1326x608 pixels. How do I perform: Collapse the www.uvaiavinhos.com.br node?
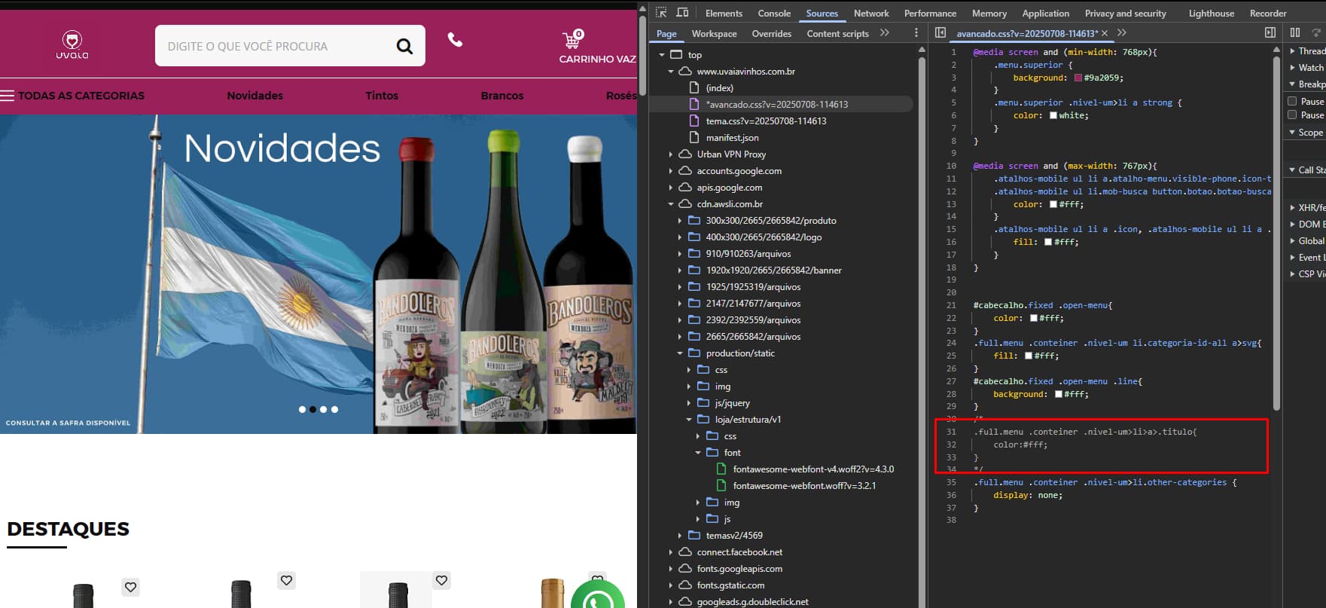tap(671, 72)
